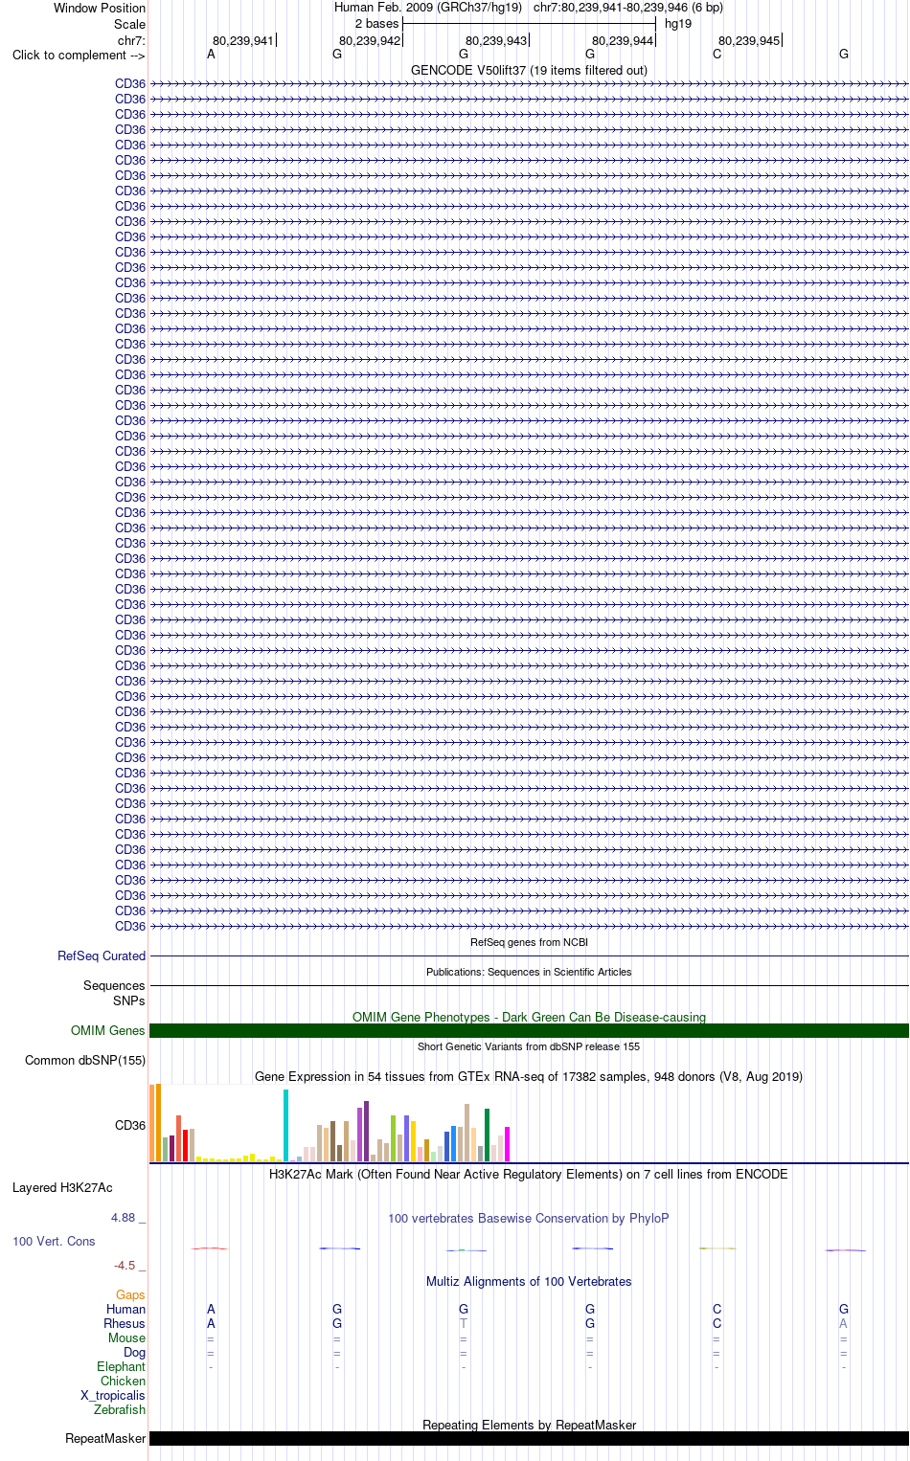Screen dimensions: 910x1461
Task: Click position marker 80,239,944
Action: pos(623,40)
